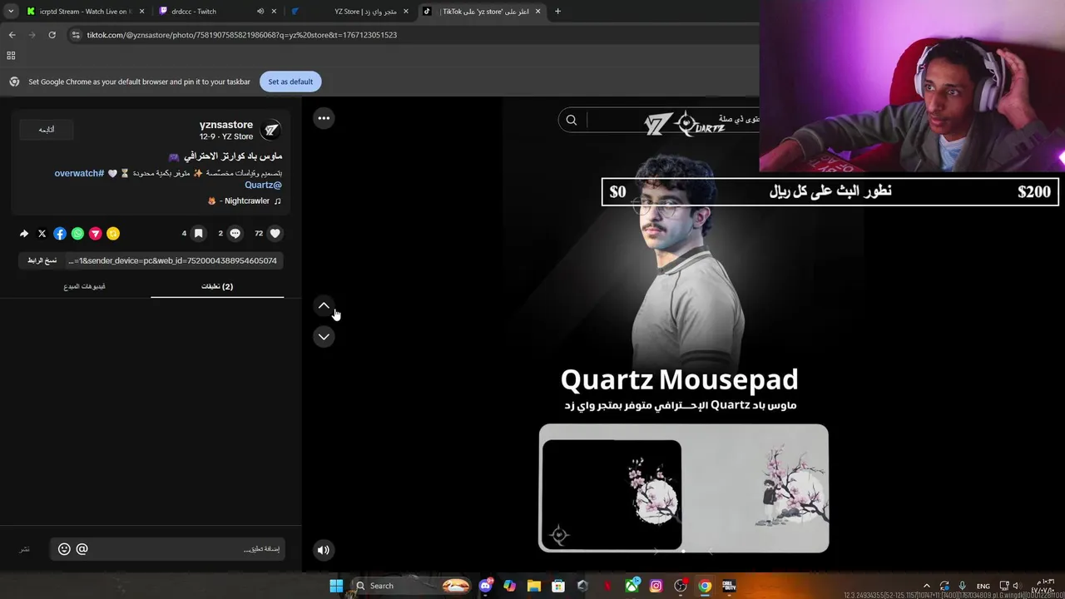Open the @Quartz mention link
The height and width of the screenshot is (599, 1065).
(263, 185)
